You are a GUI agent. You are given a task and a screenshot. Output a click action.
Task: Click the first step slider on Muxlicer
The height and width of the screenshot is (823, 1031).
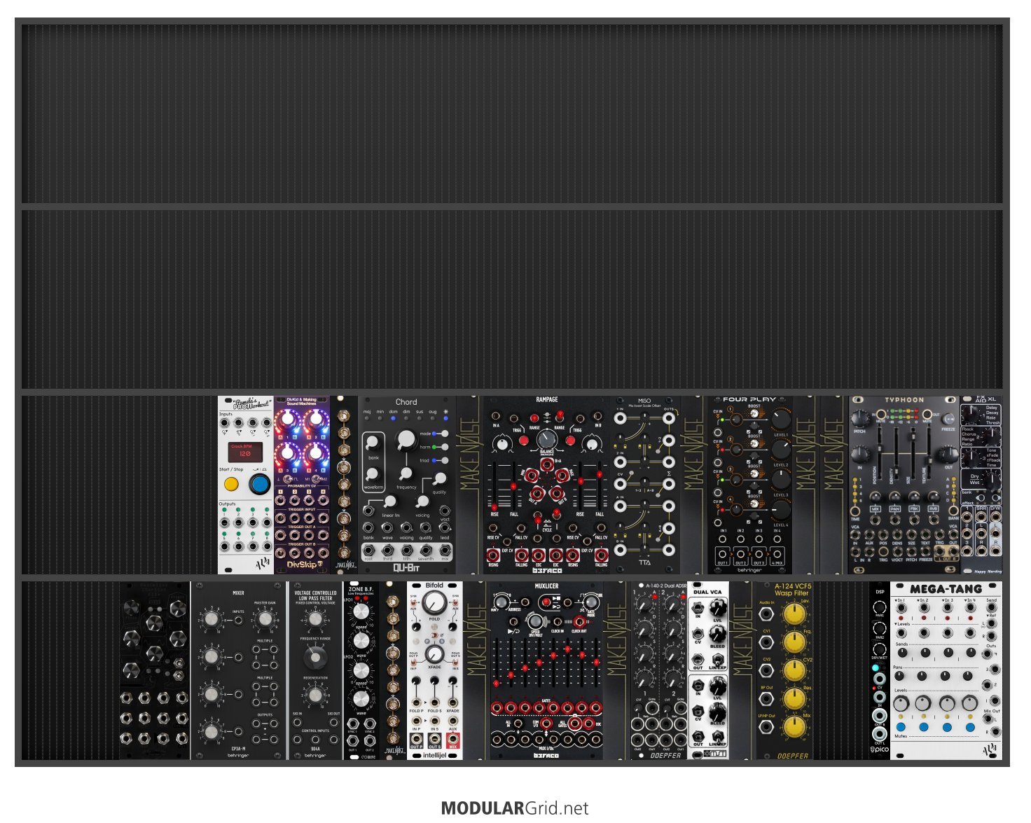point(497,663)
